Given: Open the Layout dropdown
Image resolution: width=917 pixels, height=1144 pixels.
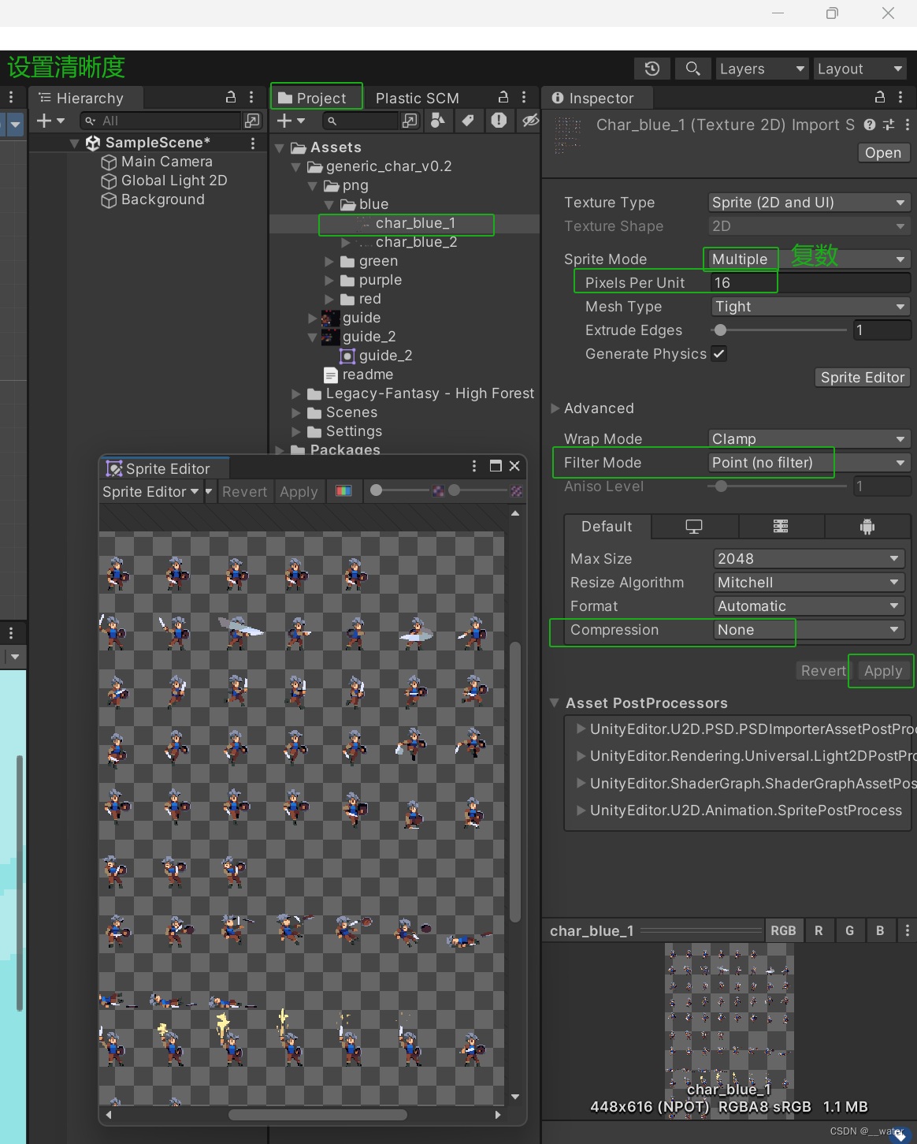Looking at the screenshot, I should pyautogui.click(x=860, y=69).
